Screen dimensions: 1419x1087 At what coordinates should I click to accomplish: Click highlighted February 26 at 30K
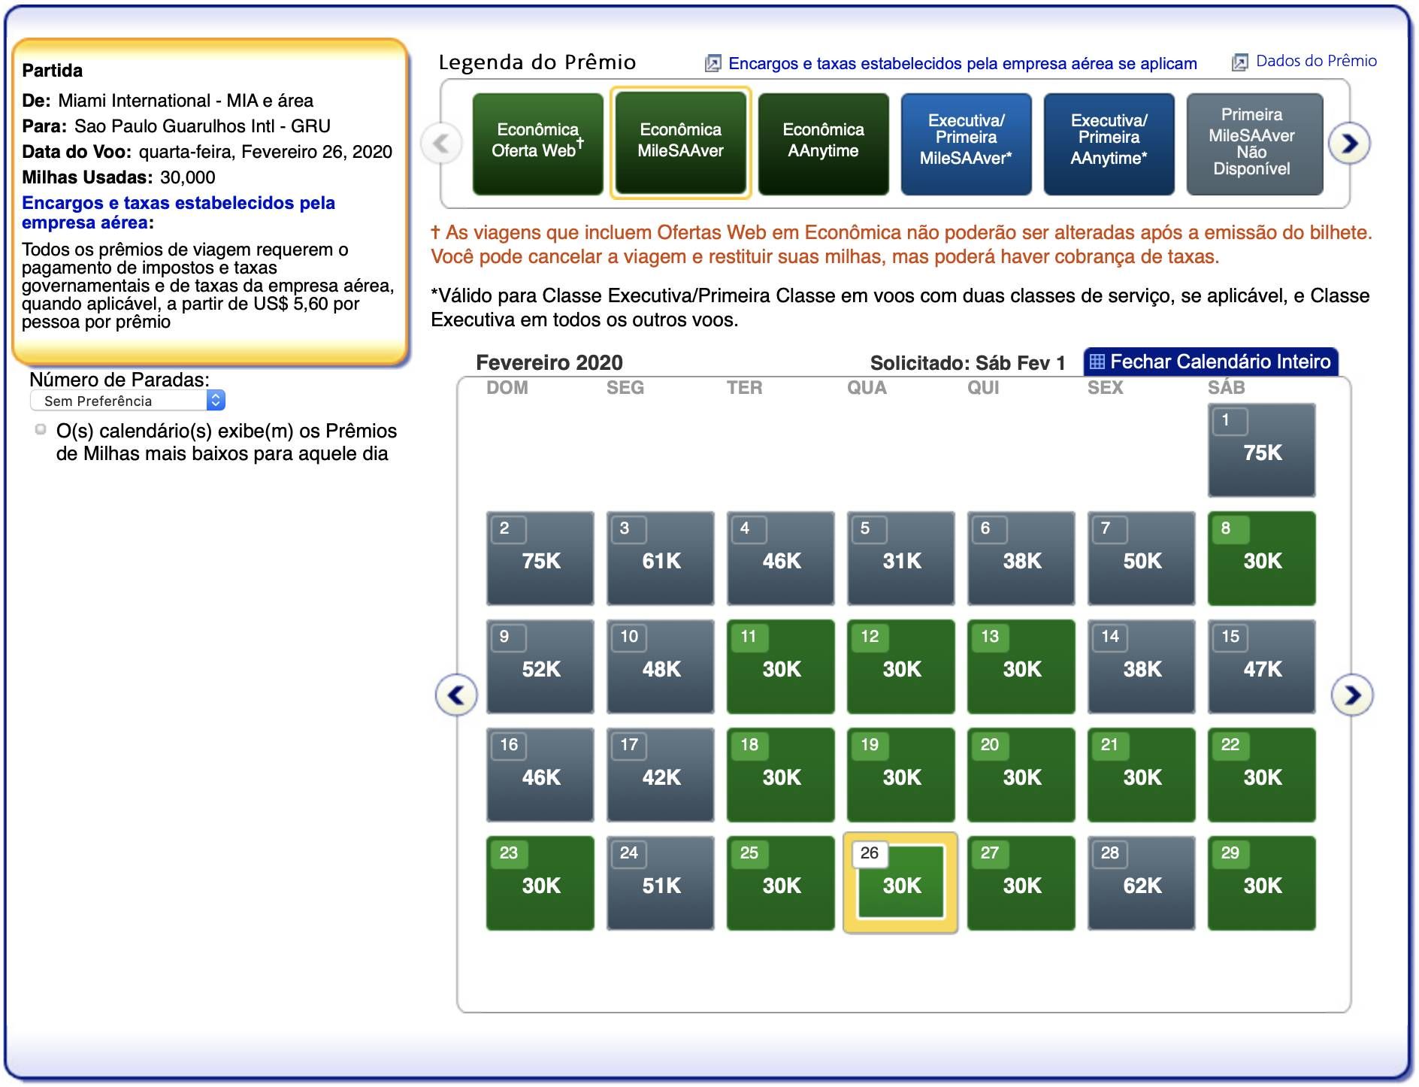pyautogui.click(x=901, y=883)
